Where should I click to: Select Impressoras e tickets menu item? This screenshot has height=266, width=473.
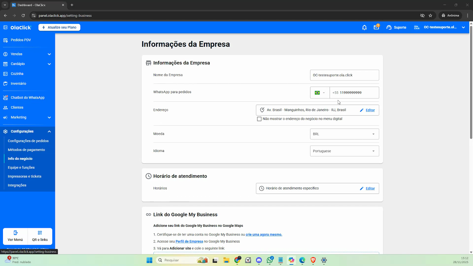point(25,176)
